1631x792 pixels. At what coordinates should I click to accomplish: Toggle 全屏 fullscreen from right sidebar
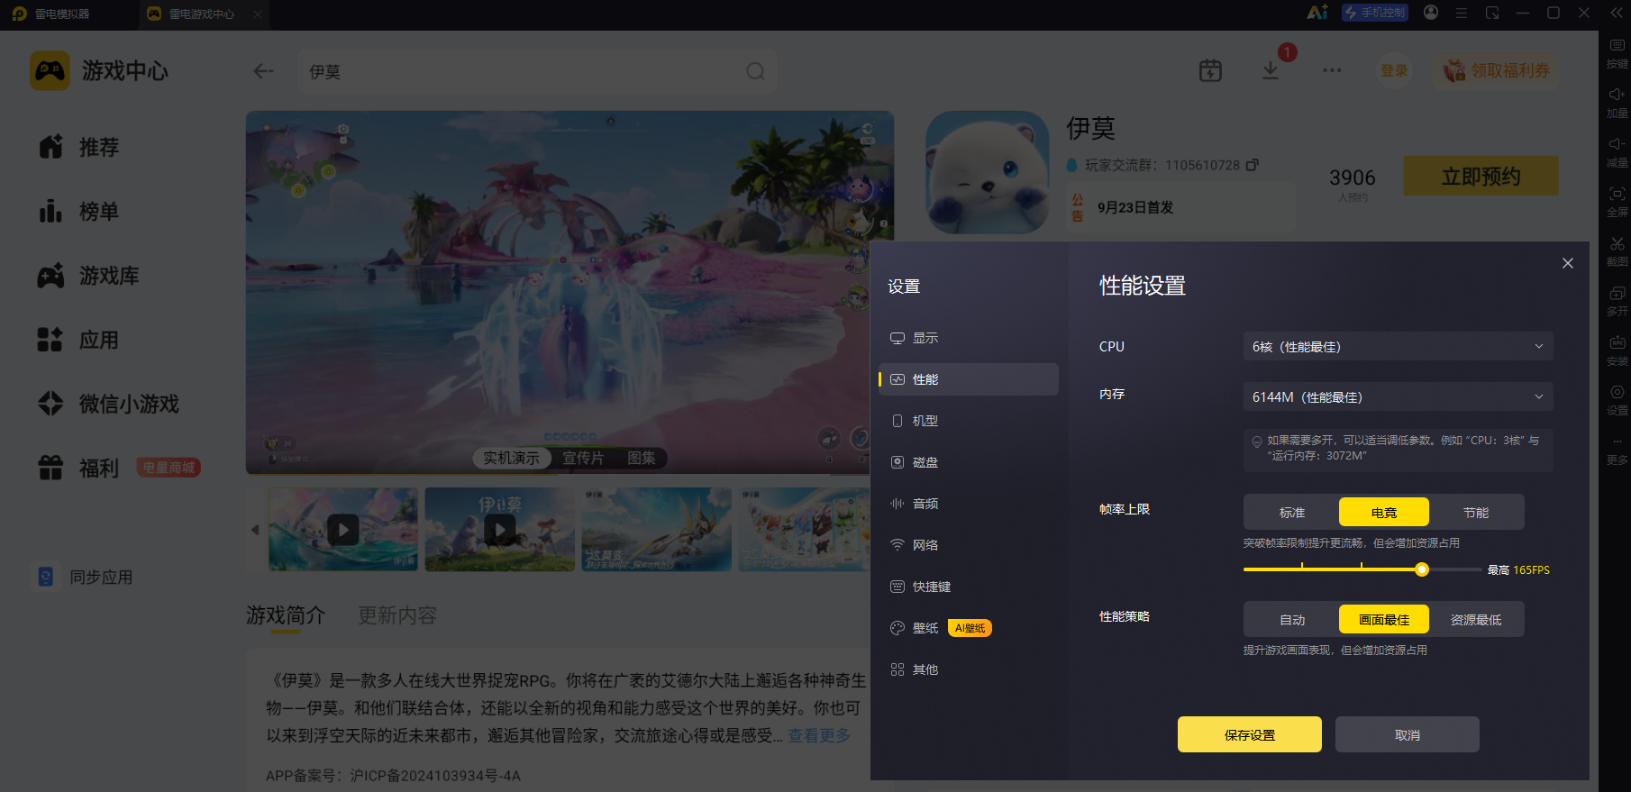click(1617, 202)
